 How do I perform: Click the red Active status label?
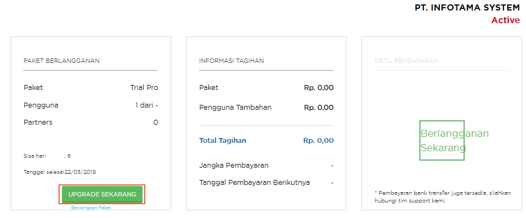point(506,20)
